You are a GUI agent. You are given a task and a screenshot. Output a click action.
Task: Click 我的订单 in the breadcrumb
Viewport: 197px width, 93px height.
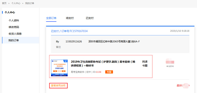pos(30,3)
